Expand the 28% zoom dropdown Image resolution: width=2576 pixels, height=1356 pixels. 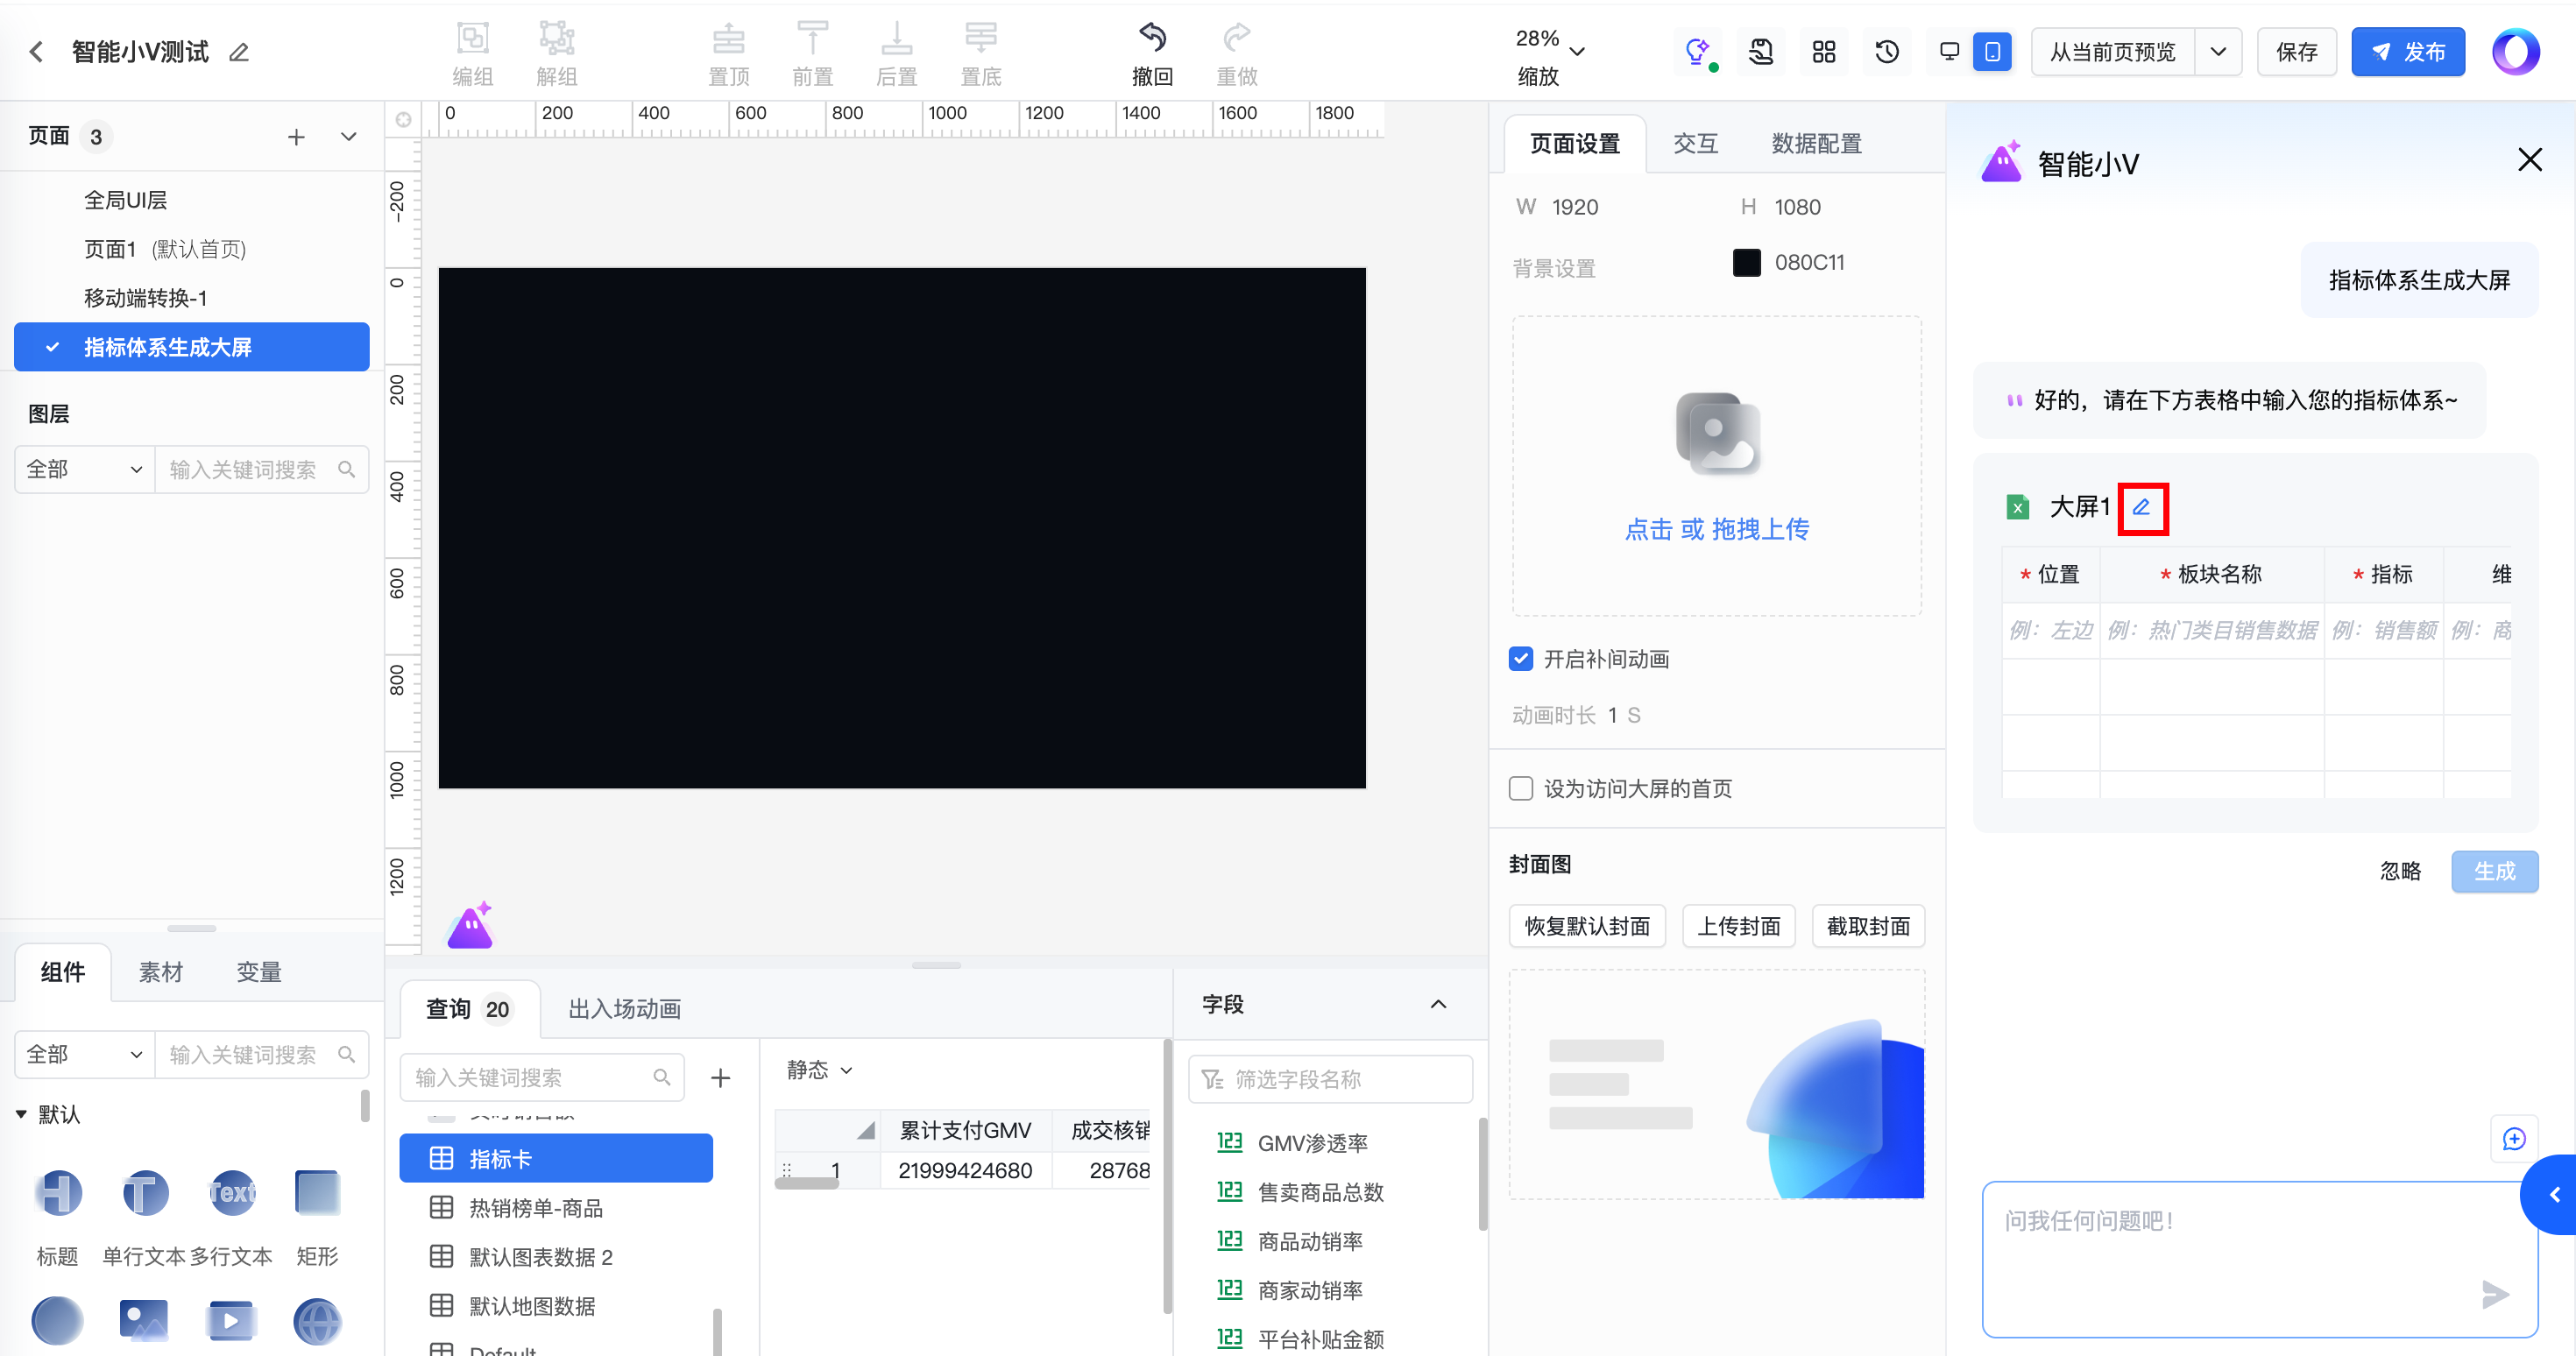coord(1577,51)
